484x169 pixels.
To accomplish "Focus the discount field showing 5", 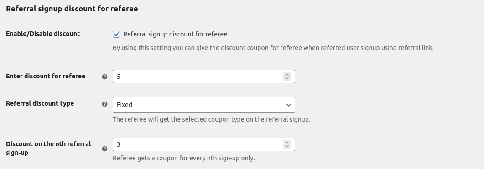I will 198,77.
